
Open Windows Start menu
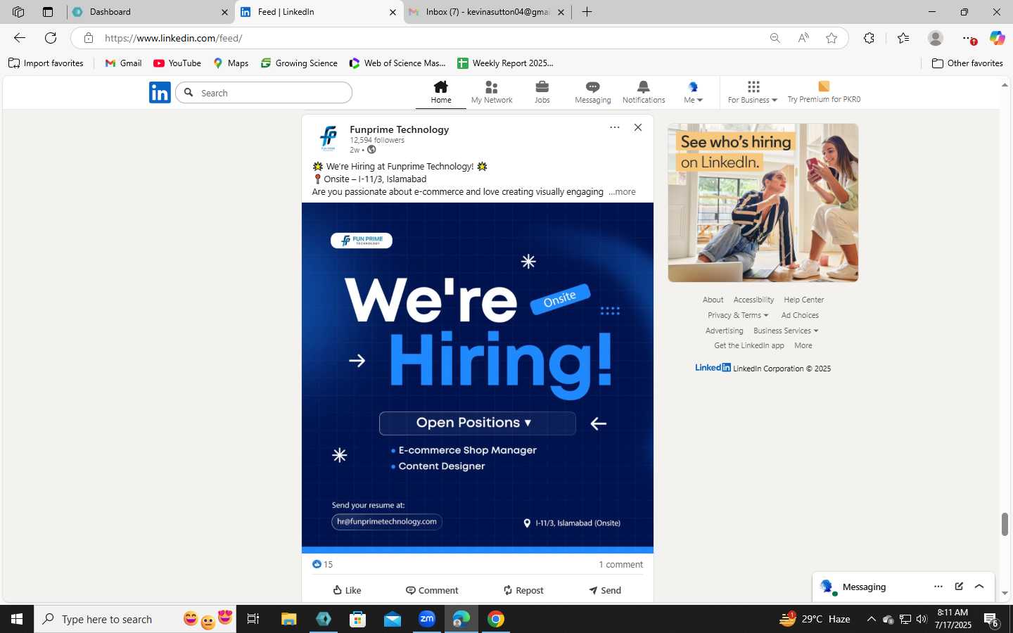coord(17,619)
